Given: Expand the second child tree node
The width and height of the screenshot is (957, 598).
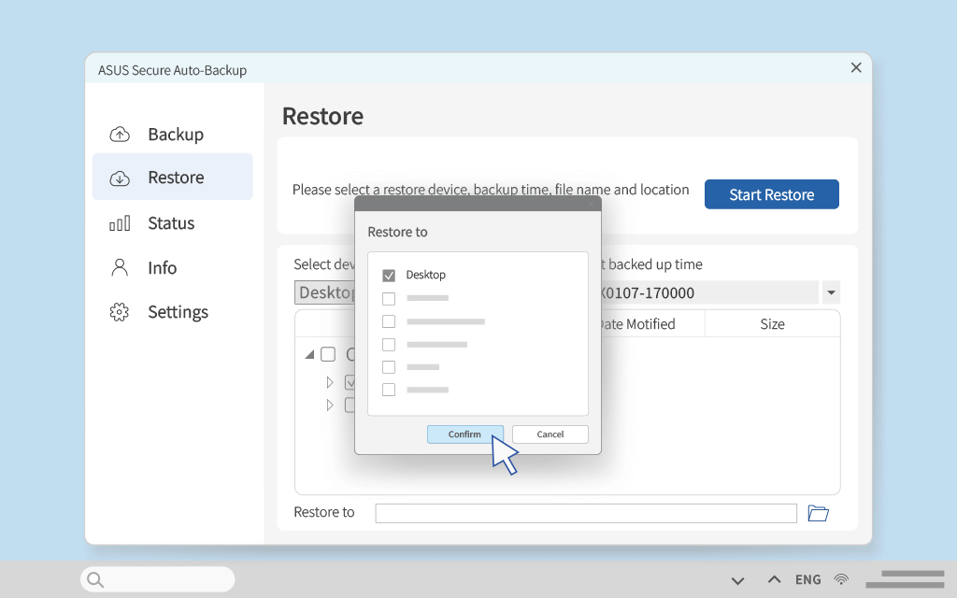Looking at the screenshot, I should tap(330, 406).
